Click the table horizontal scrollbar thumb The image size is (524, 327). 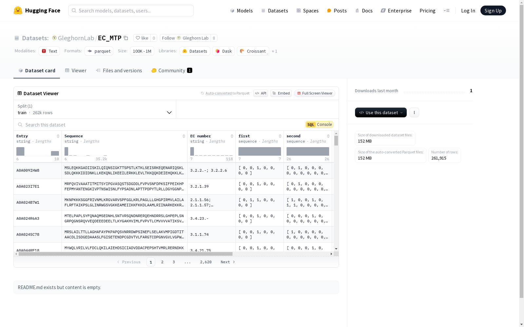click(x=125, y=254)
